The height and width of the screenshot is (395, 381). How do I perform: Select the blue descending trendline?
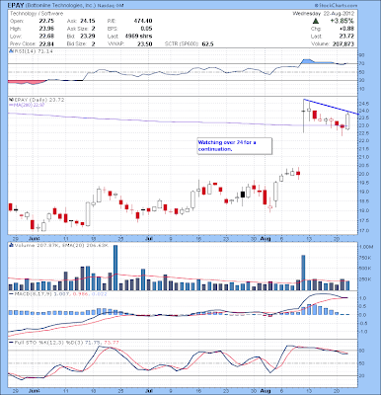click(x=331, y=107)
